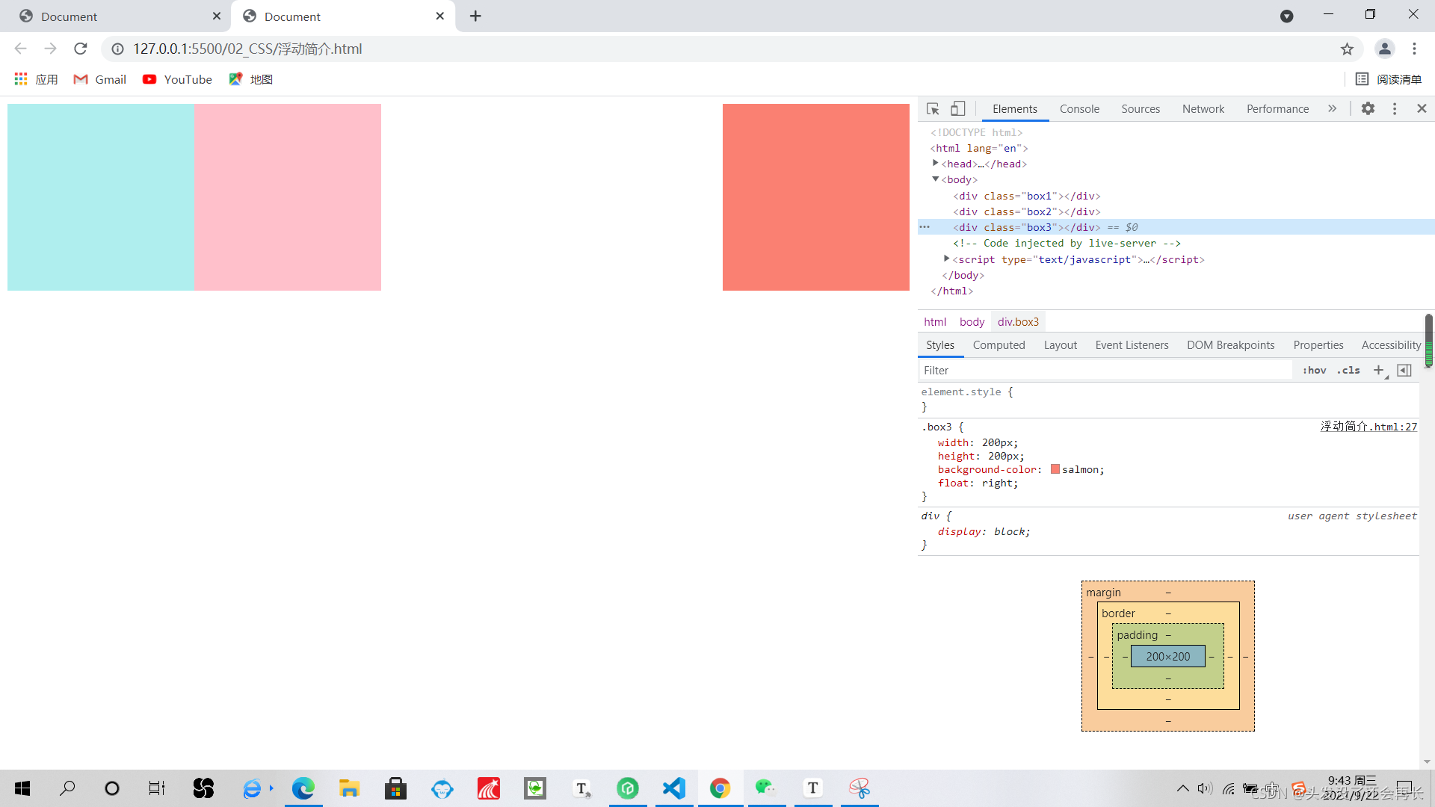
Task: Bookmark this page with the star
Action: point(1347,49)
